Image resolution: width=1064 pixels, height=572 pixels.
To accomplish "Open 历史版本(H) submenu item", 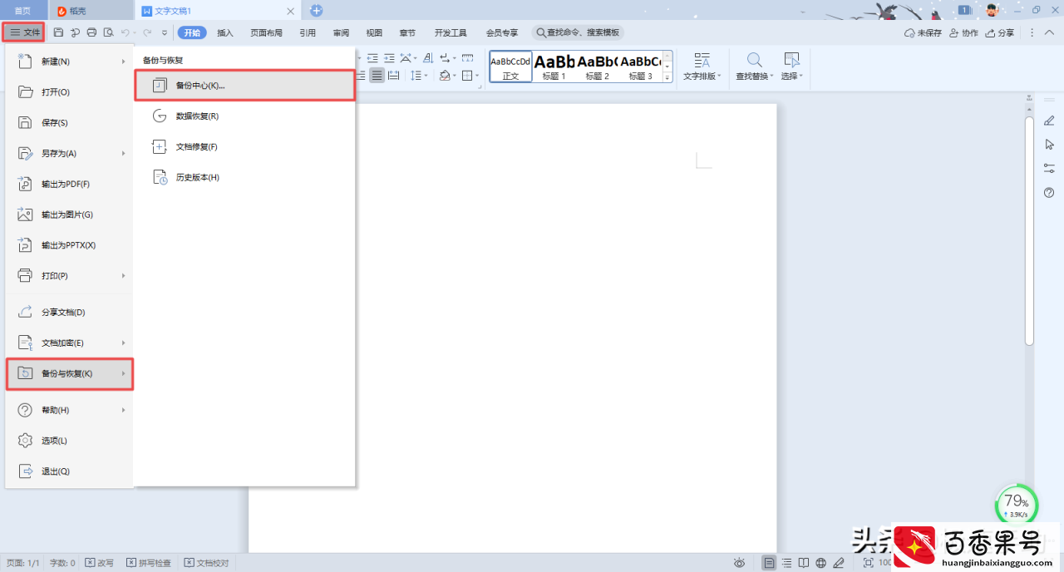I will pyautogui.click(x=245, y=178).
